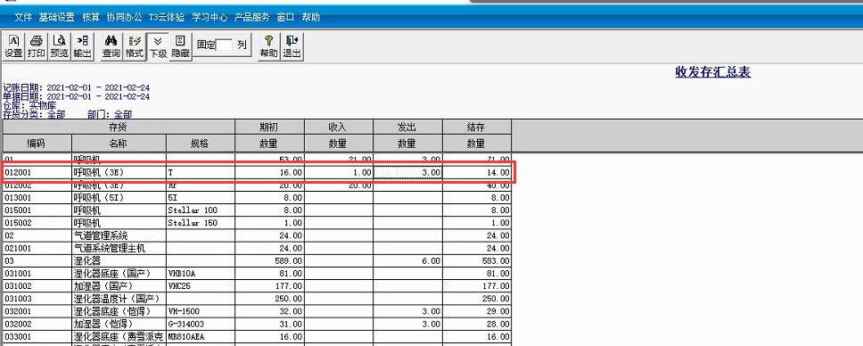Open the 查询 search binoculars tool
Image resolution: width=863 pixels, height=346 pixels.
111,46
